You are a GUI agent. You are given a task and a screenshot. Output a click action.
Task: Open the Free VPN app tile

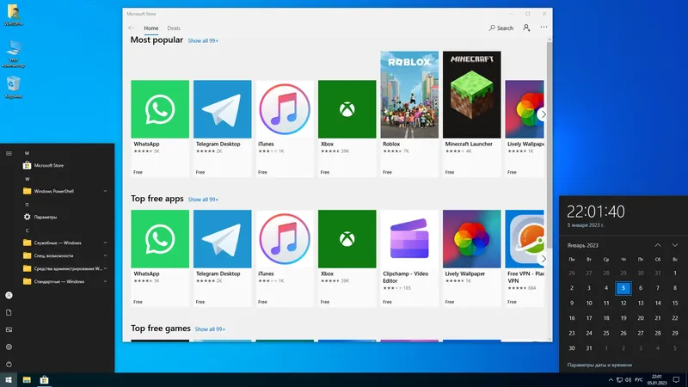point(525,258)
